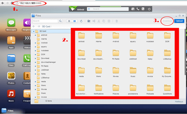
Task: Select the Notifications folder in grid
Action: tap(98, 90)
